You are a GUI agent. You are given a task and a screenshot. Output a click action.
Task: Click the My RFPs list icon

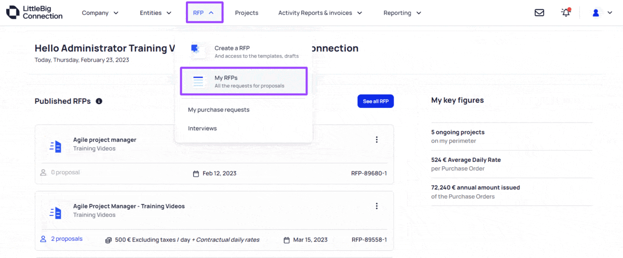(x=198, y=82)
